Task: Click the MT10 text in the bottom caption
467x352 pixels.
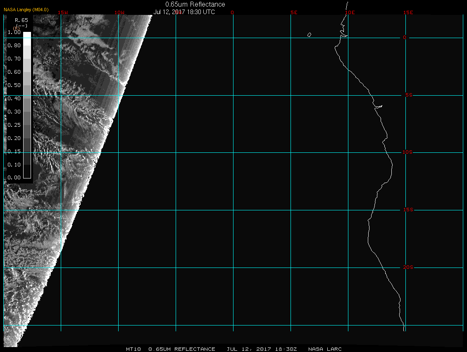Action: click(x=133, y=349)
